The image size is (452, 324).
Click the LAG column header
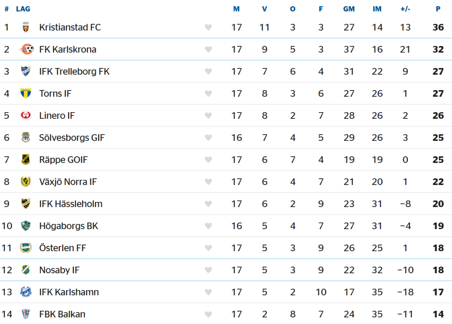tap(23, 9)
